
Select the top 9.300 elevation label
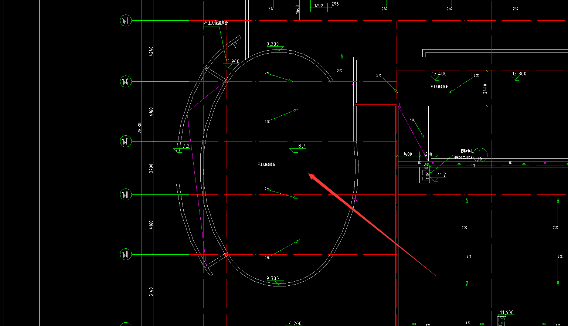[273, 44]
